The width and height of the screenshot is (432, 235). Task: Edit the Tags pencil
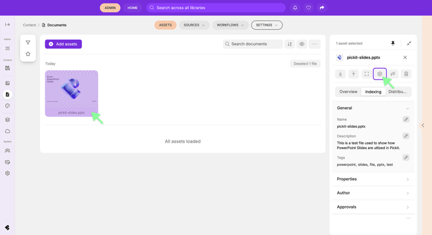(406, 158)
